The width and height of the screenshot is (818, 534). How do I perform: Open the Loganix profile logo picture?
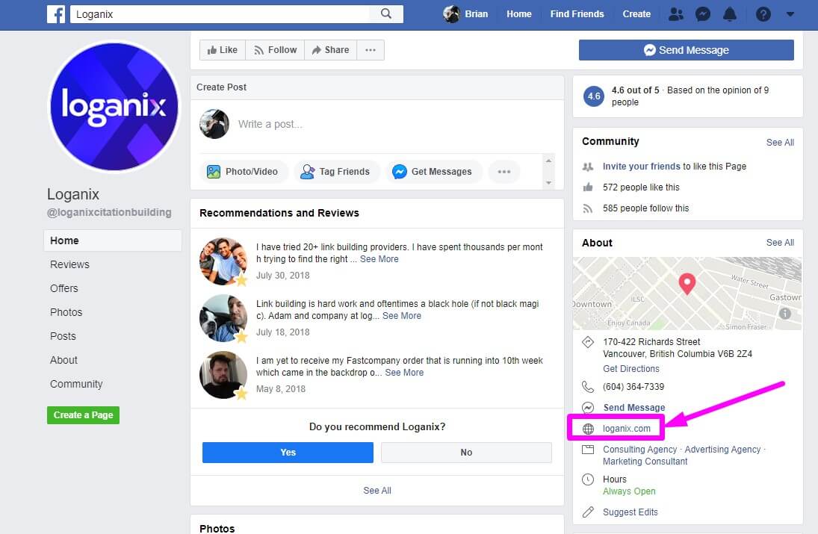click(114, 107)
